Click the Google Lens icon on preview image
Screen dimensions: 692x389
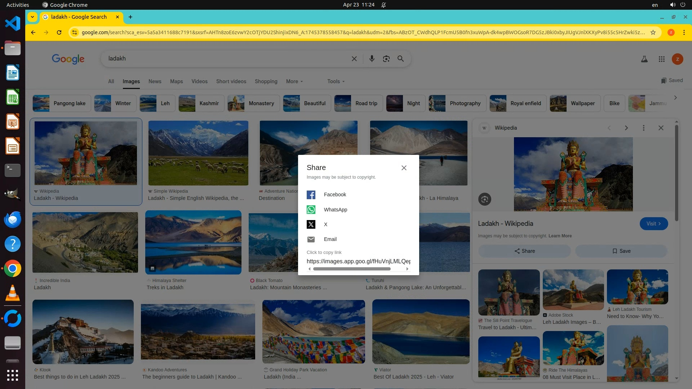click(x=484, y=199)
